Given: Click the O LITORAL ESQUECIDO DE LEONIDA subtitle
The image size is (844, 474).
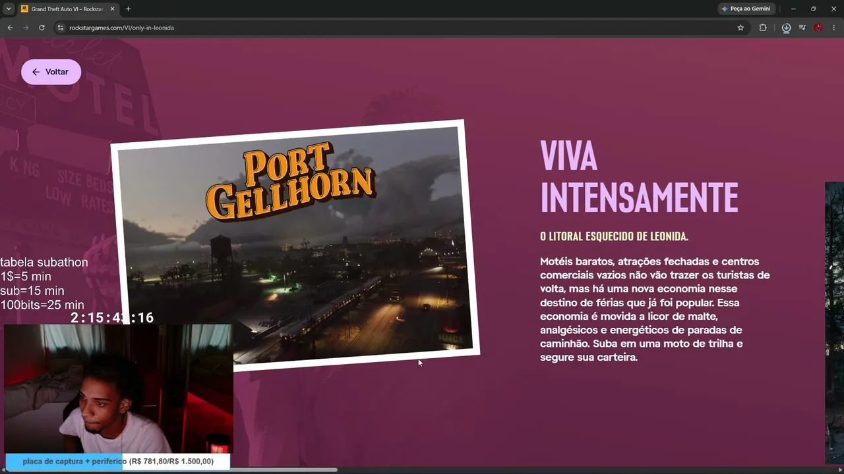Looking at the screenshot, I should [x=614, y=236].
